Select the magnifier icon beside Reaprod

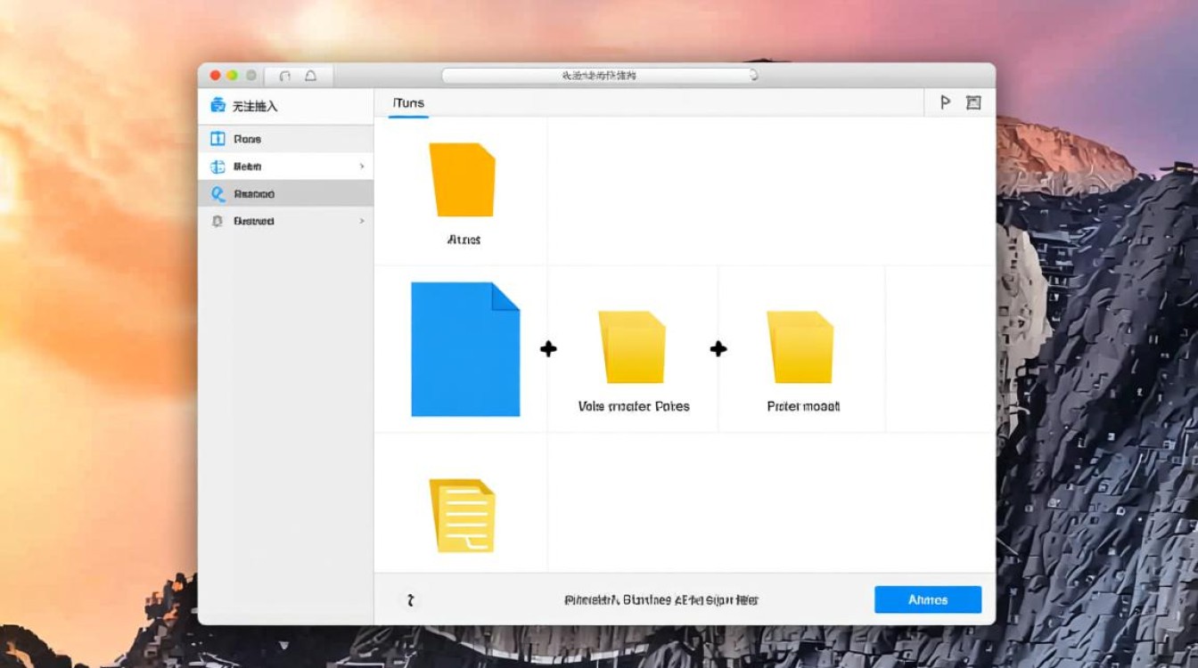point(217,193)
